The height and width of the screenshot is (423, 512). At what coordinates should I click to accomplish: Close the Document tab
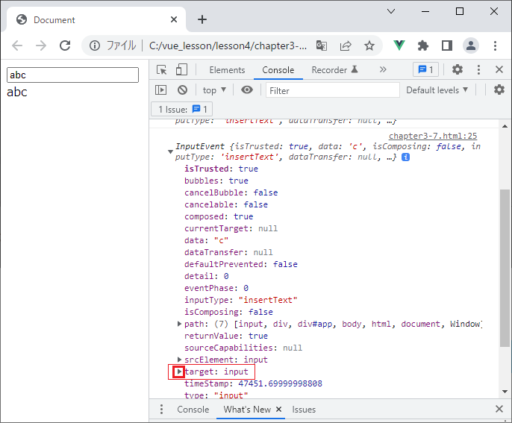coord(174,19)
